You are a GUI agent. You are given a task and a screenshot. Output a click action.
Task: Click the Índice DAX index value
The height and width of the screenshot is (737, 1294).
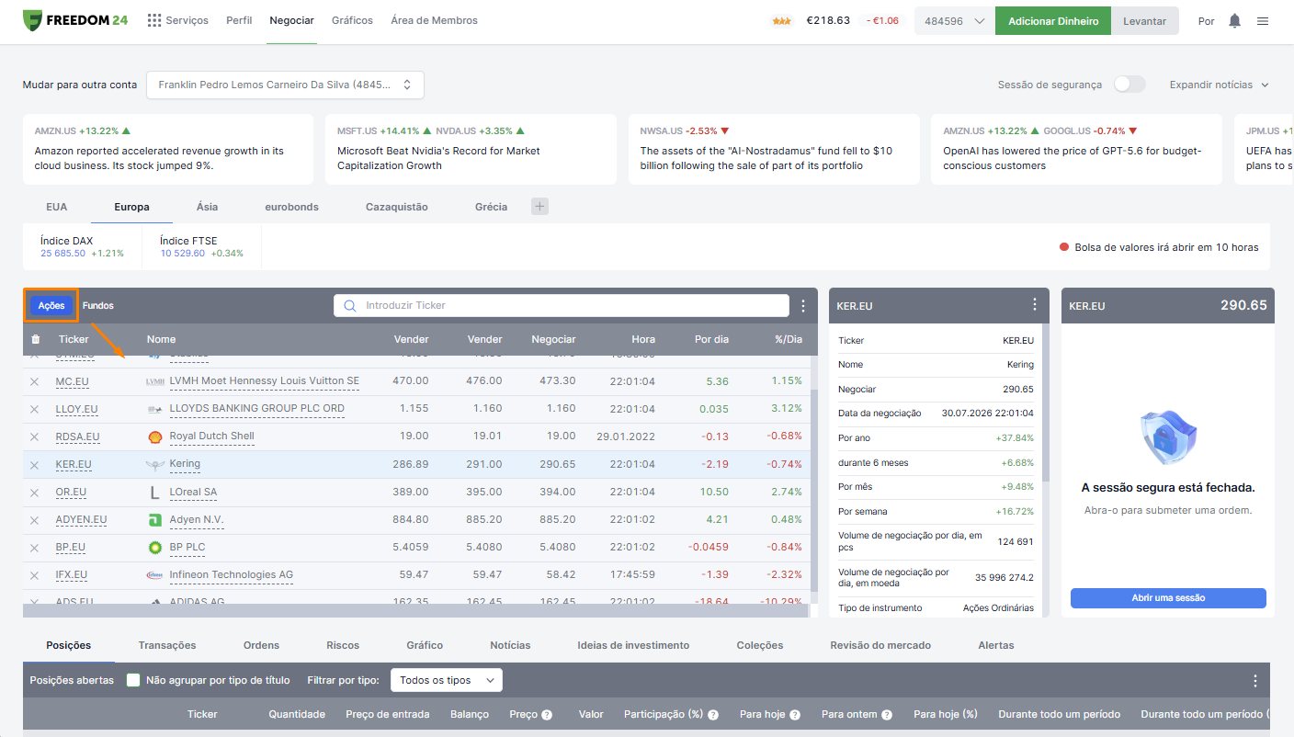pos(62,254)
